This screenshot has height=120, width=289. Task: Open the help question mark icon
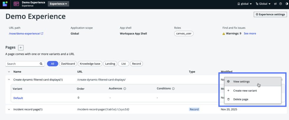coord(280,4)
